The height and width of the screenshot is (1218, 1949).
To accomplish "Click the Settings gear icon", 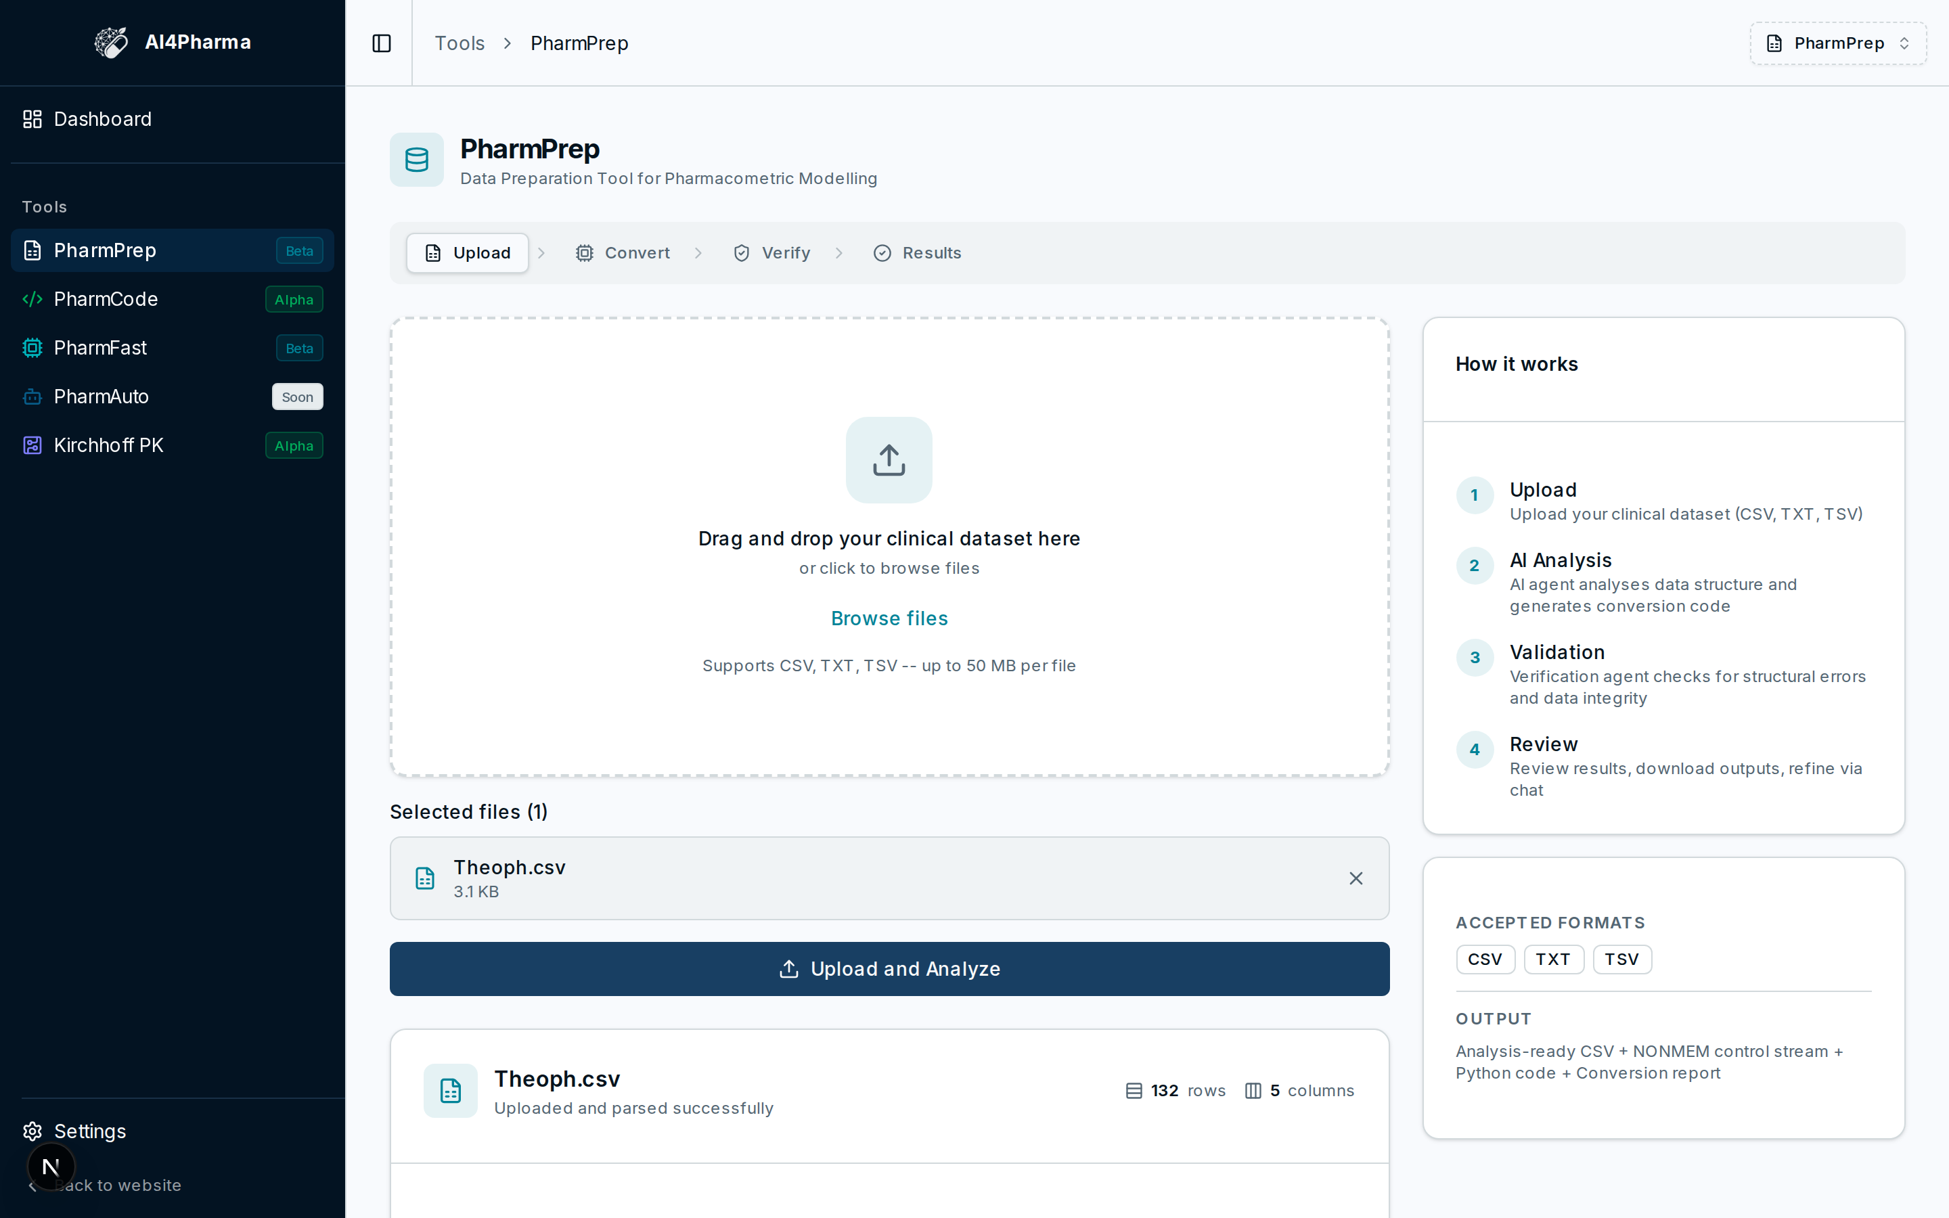I will point(32,1131).
